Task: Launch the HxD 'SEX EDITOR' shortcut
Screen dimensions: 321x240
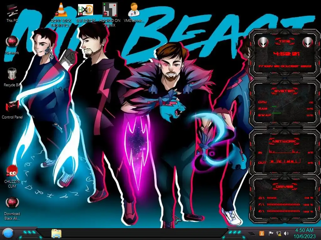Action: point(86,12)
